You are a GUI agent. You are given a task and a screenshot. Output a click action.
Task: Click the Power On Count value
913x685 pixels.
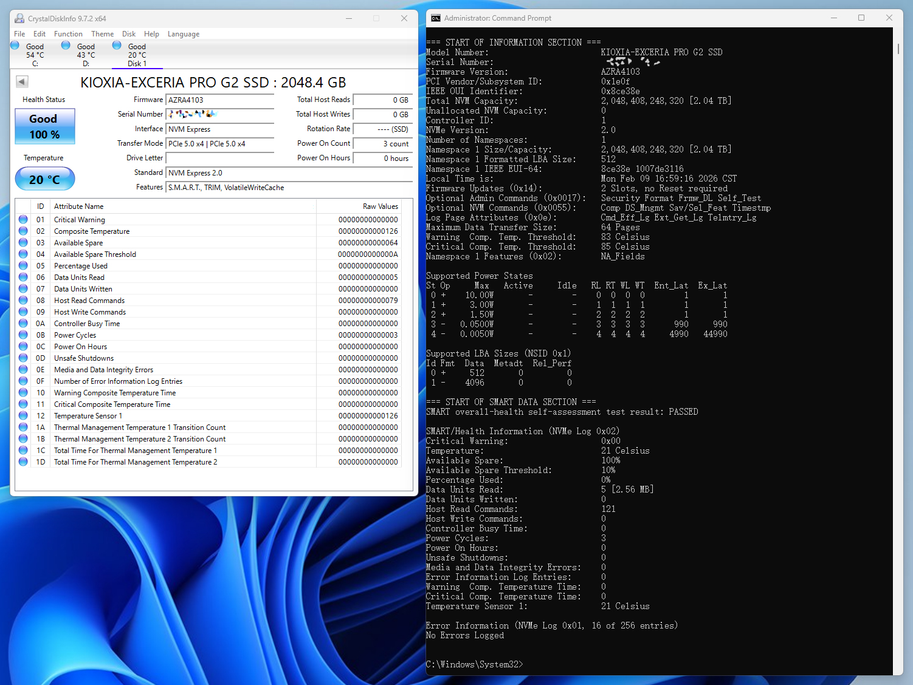[382, 143]
